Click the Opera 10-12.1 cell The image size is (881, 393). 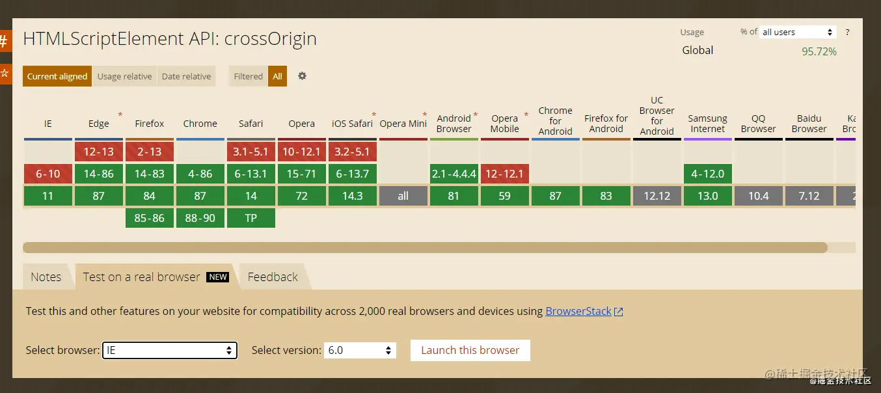click(302, 152)
